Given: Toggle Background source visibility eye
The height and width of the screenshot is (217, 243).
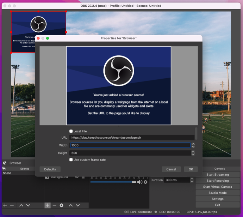Looking at the screenshot, I should (77, 177).
